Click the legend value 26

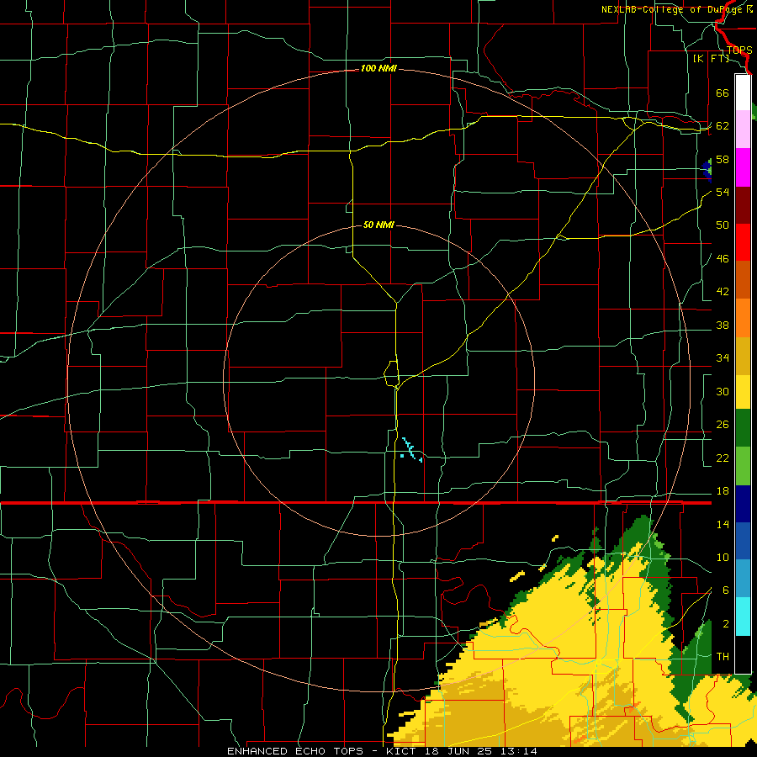pyautogui.click(x=723, y=425)
